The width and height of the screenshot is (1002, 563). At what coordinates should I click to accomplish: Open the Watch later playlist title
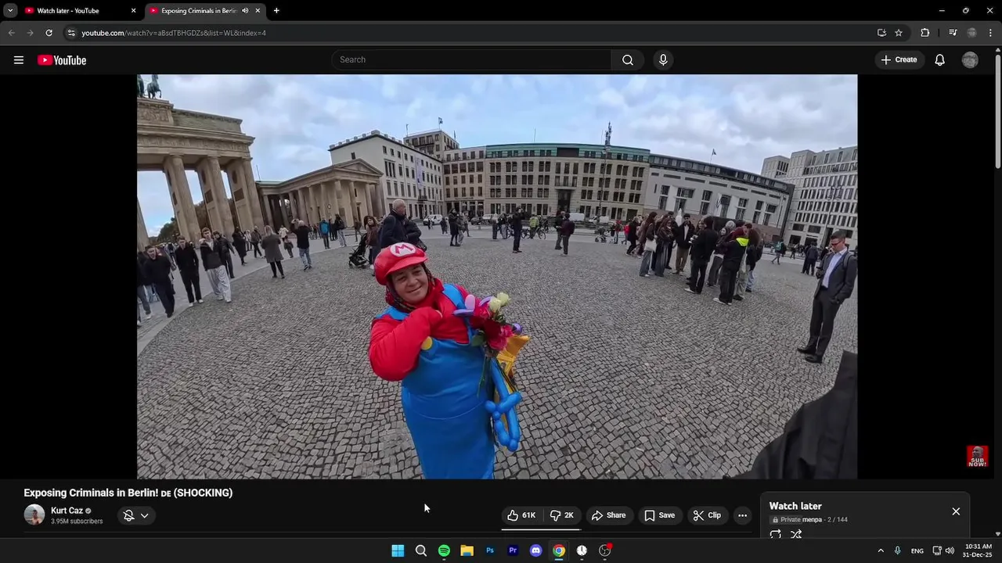tap(795, 506)
